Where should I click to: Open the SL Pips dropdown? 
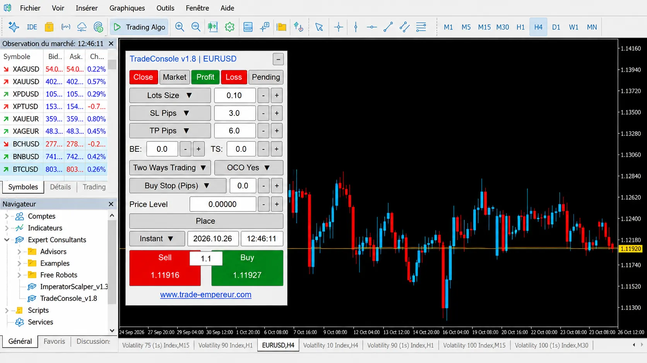pos(170,113)
